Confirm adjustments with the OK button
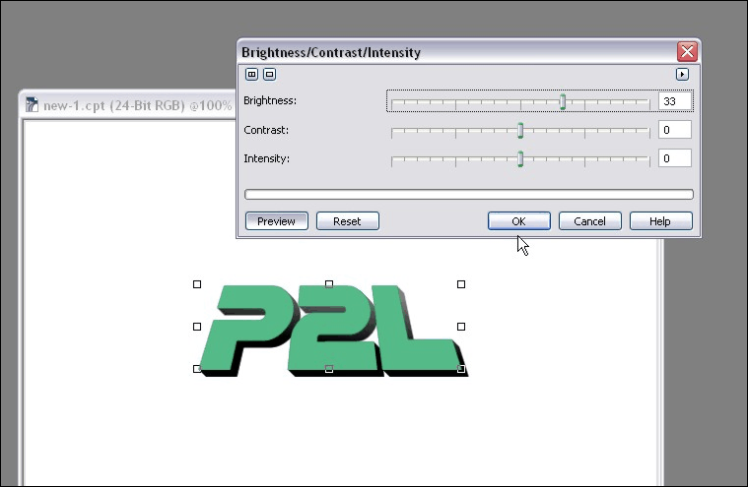 519,221
